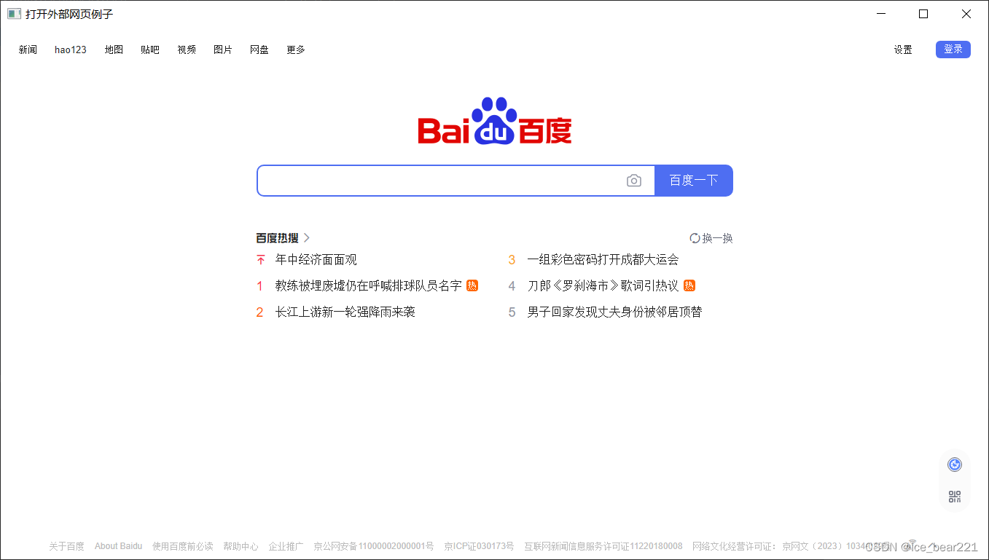The width and height of the screenshot is (989, 560).
Task: Open the 新闻 navigation link
Action: tap(28, 50)
